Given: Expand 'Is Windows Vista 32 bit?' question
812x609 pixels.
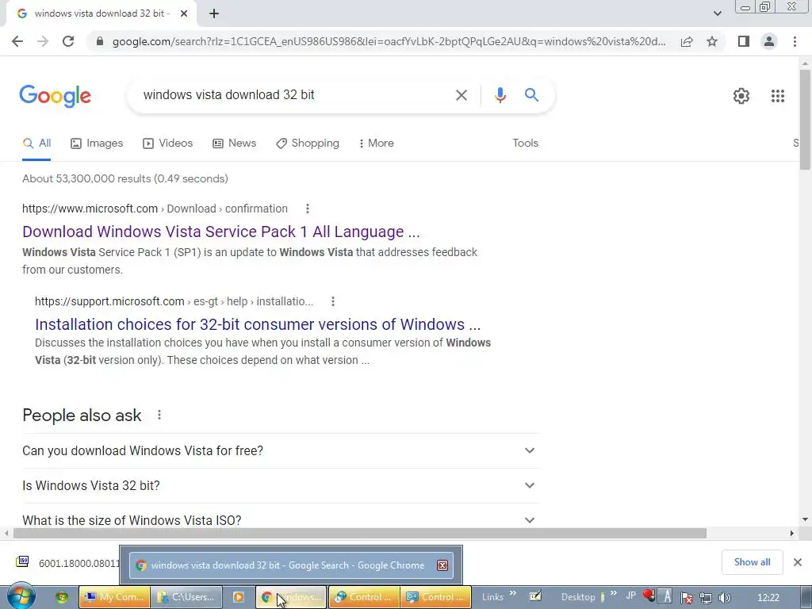Looking at the screenshot, I should (x=280, y=486).
